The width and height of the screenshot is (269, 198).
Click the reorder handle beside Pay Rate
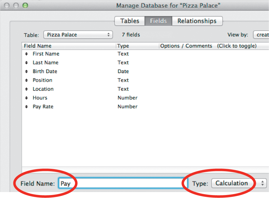26,107
